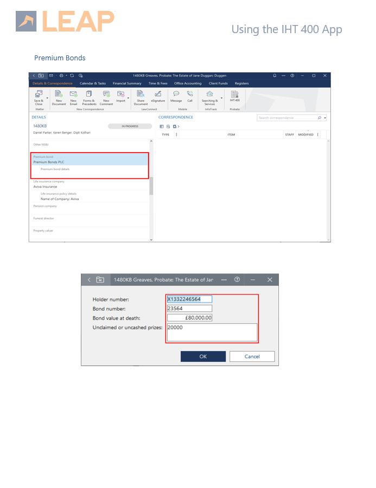This screenshot has height=488, width=376.
Task: Expand the Import dropdown arrow
Action: click(129, 98)
